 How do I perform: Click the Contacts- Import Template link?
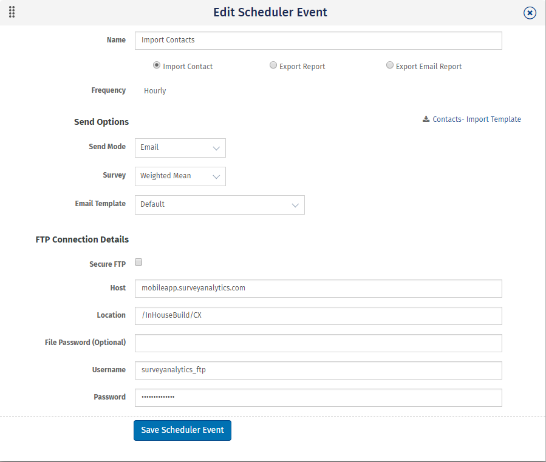click(477, 119)
